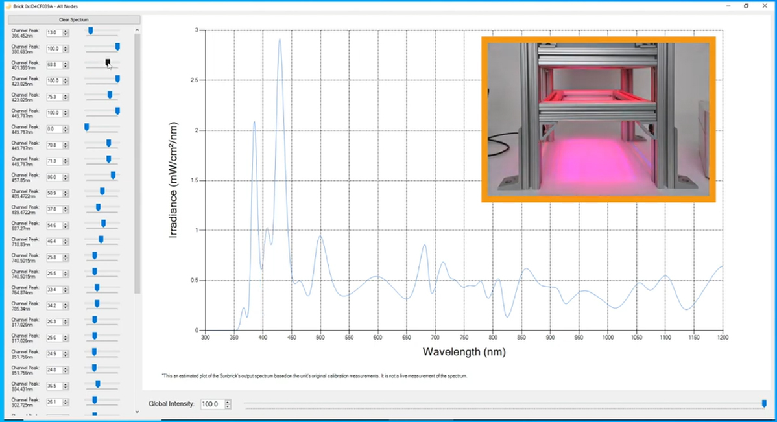
Task: Click the Global Intensity slider handle
Action: (764, 404)
